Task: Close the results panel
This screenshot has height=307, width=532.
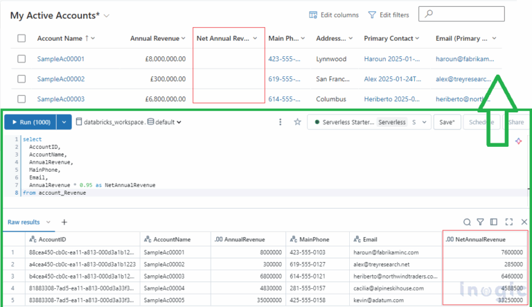Action: (524, 222)
